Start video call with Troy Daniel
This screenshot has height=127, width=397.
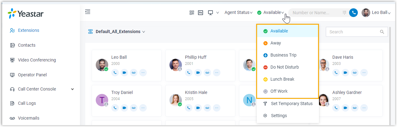[124, 108]
